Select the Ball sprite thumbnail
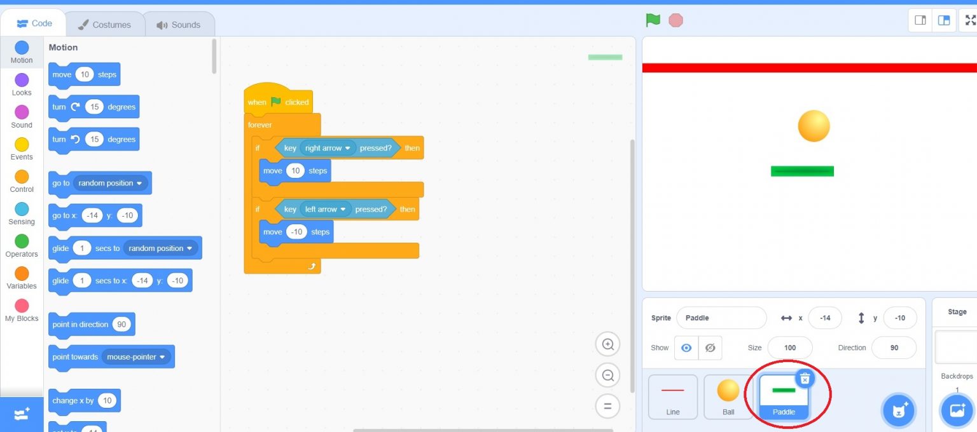This screenshot has width=977, height=432. [x=728, y=396]
